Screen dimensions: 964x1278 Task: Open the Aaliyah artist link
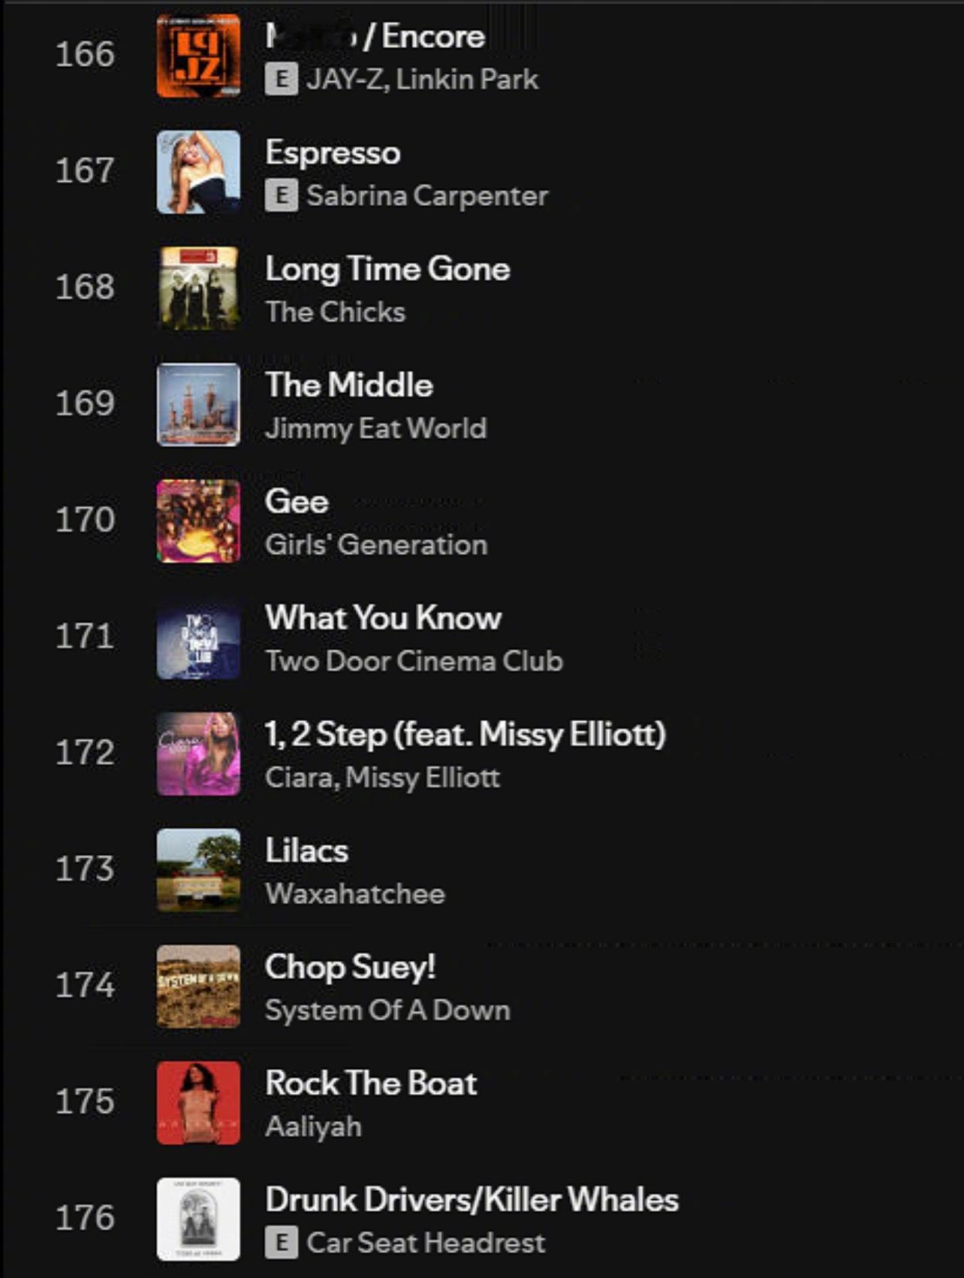(313, 1127)
